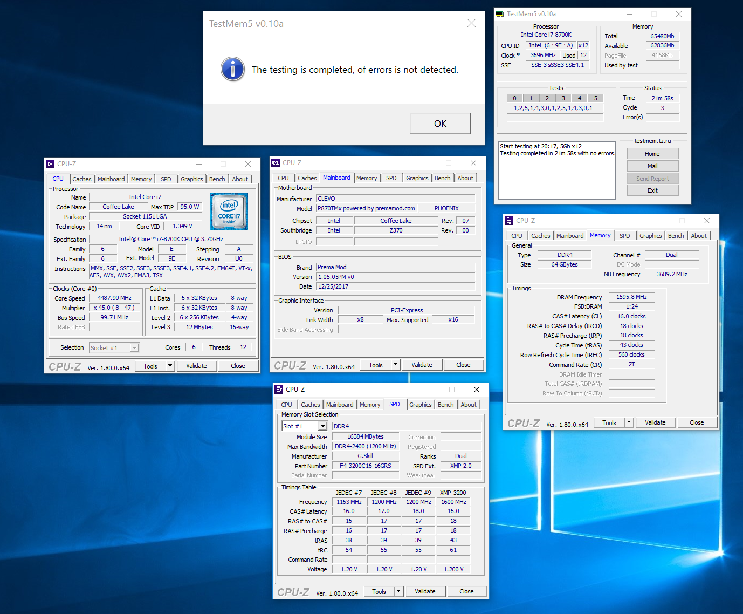Select test number 3 in the Tests row

pyautogui.click(x=563, y=98)
